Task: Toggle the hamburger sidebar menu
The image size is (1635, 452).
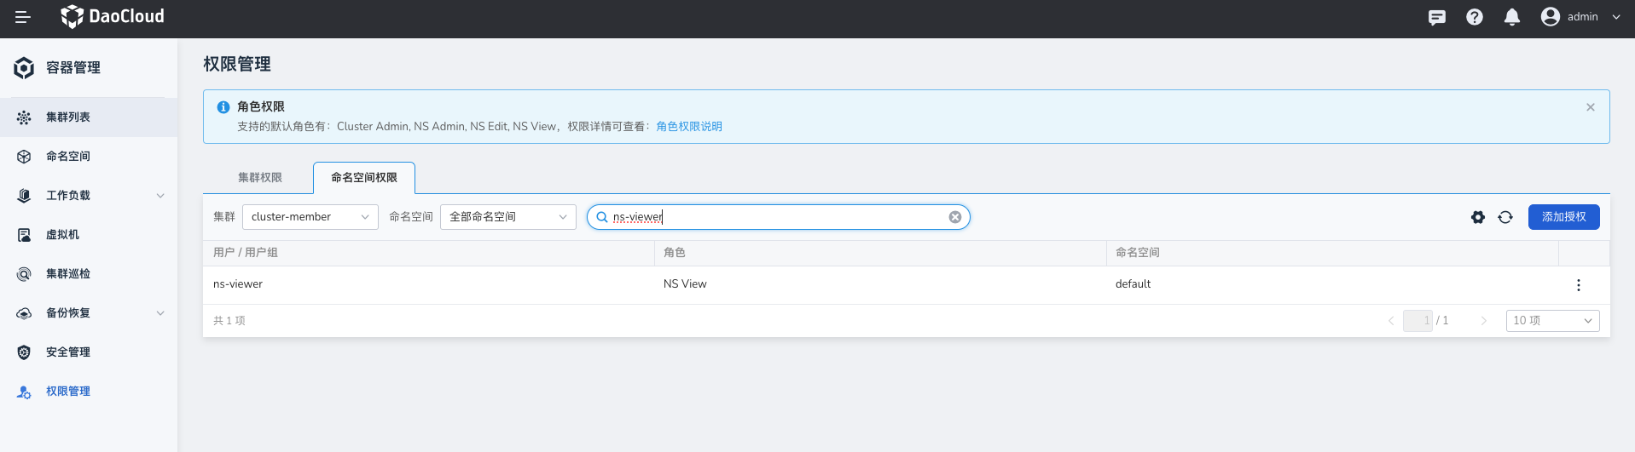Action: [23, 17]
